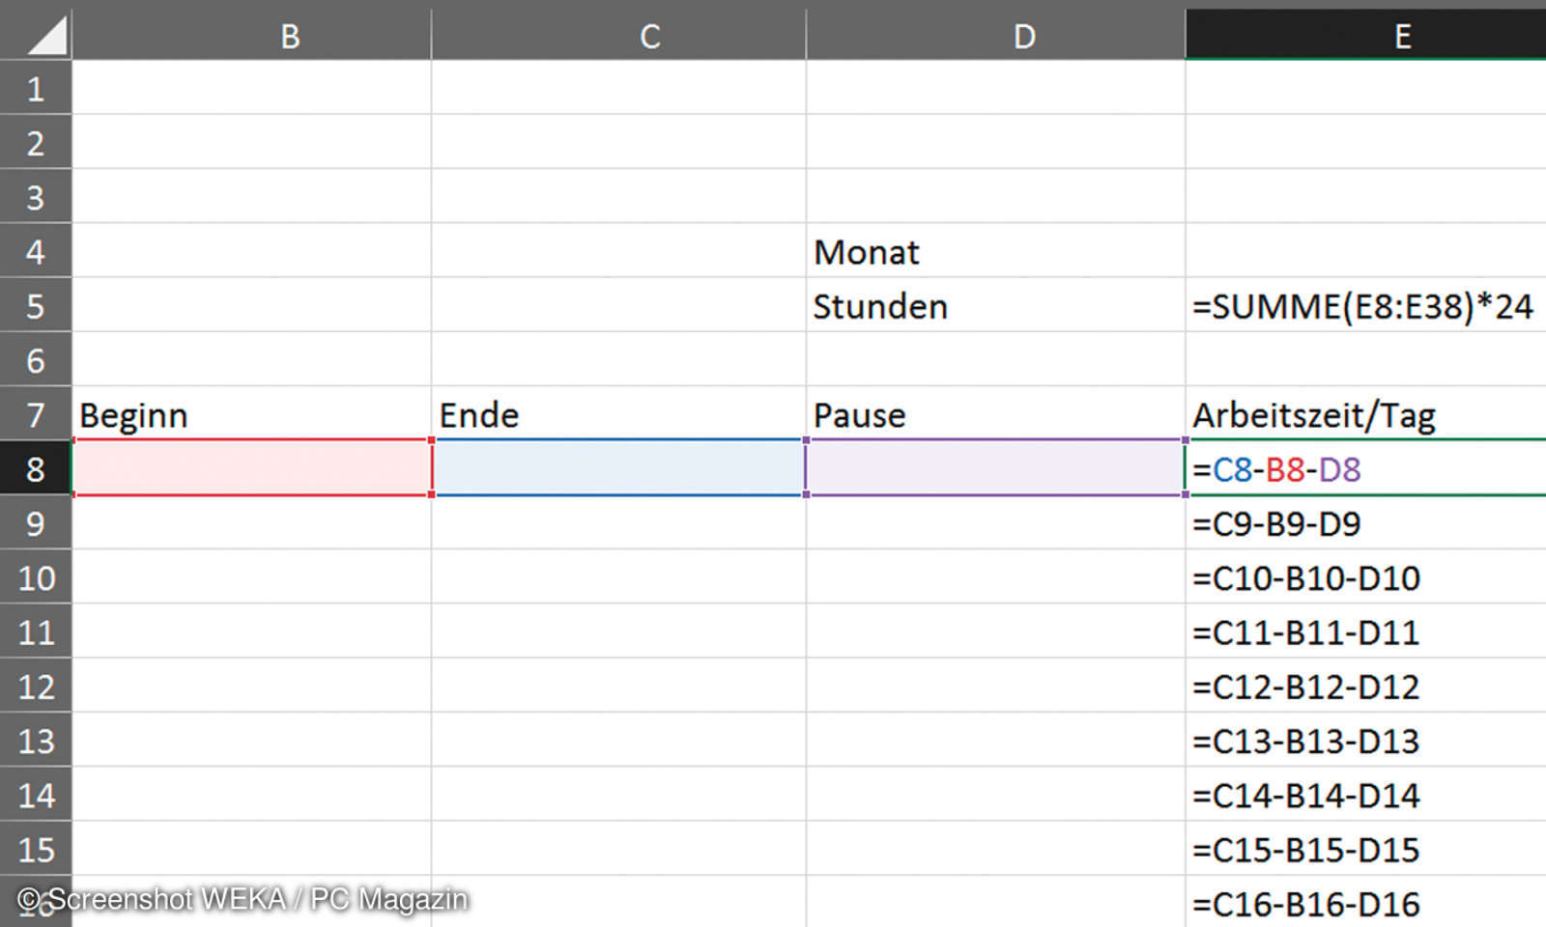
Task: Click the Select All triangle corner button
Action: [39, 37]
